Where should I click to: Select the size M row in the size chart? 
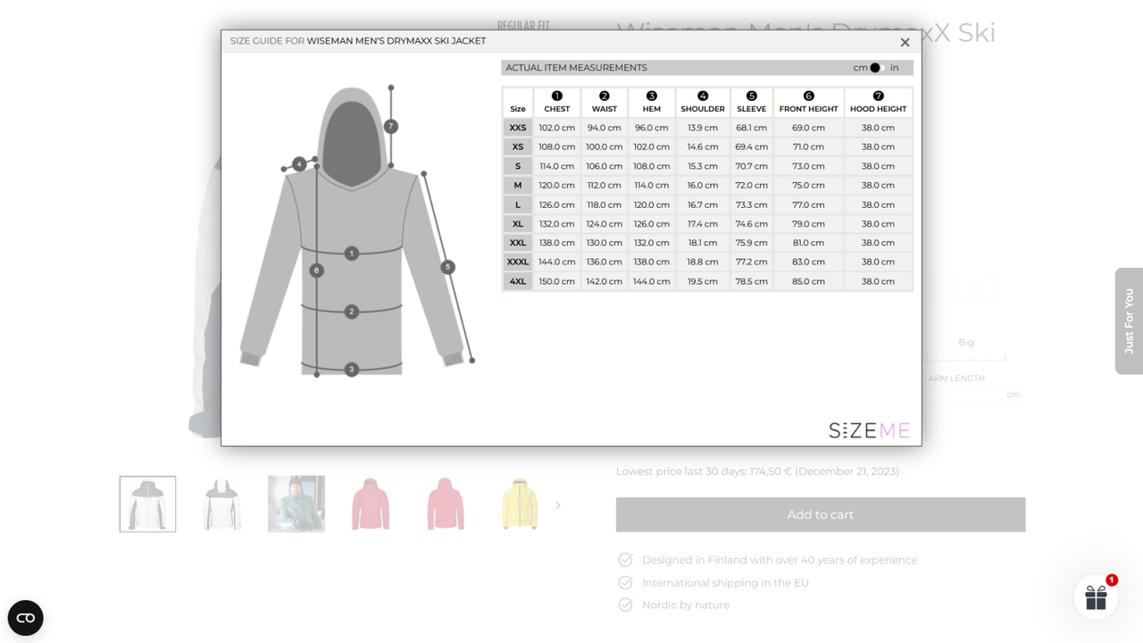tap(518, 185)
